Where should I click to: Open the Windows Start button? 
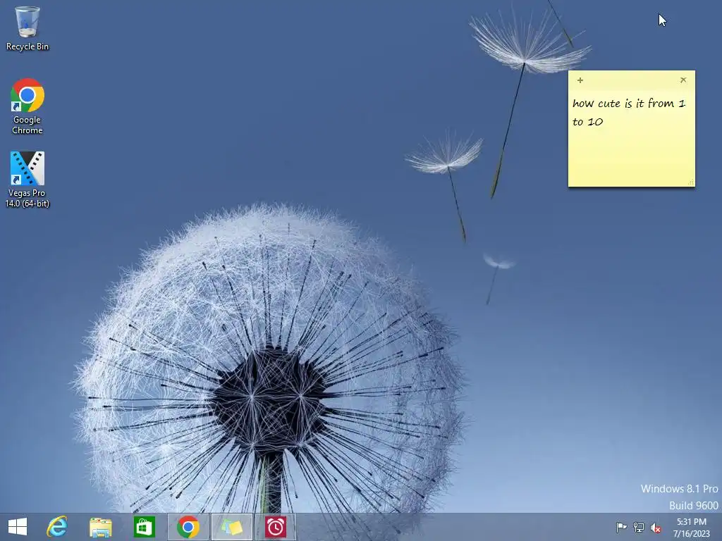(x=18, y=527)
